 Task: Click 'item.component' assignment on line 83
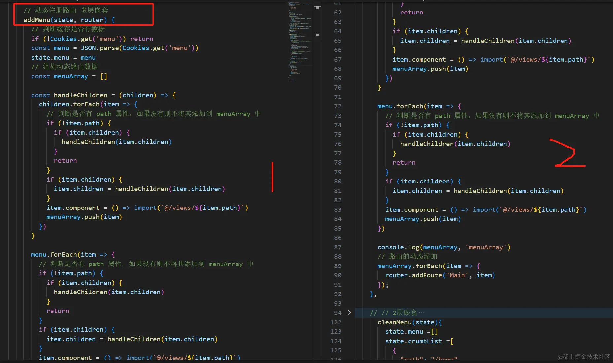click(486, 210)
